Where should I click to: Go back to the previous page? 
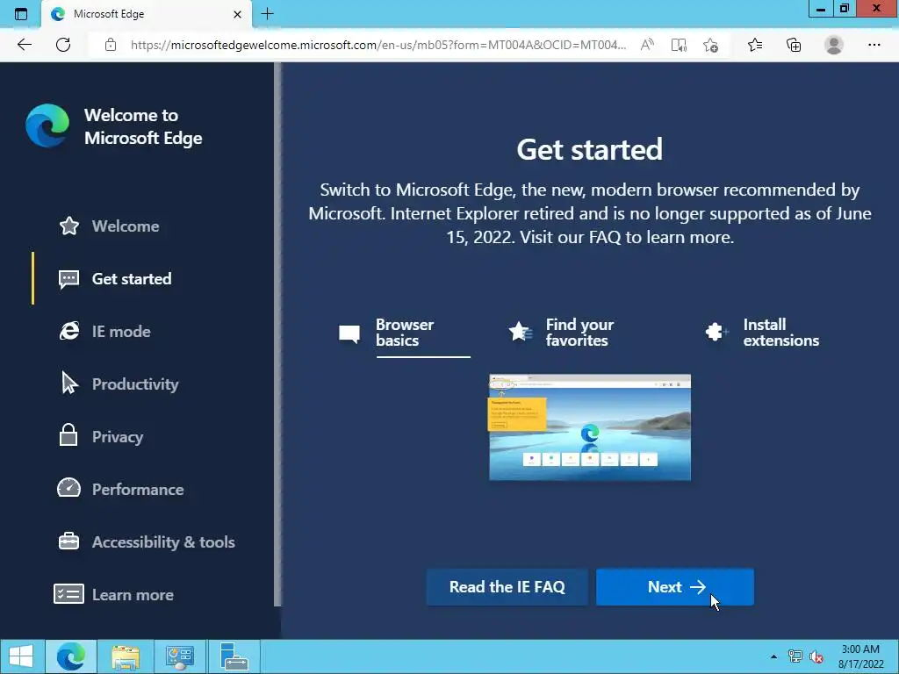click(25, 45)
